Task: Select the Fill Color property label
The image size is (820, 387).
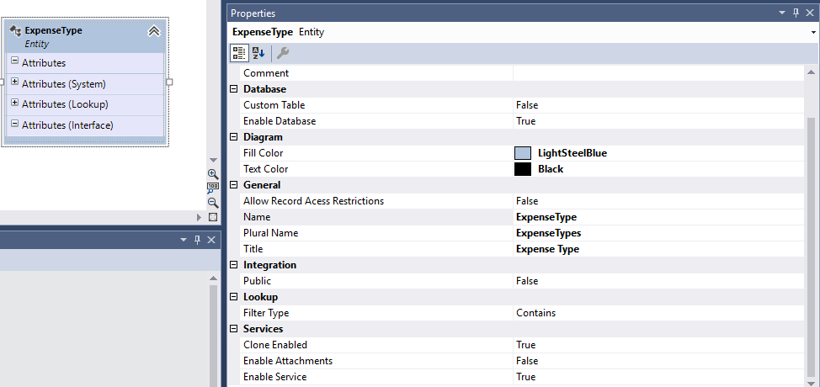Action: (x=263, y=153)
